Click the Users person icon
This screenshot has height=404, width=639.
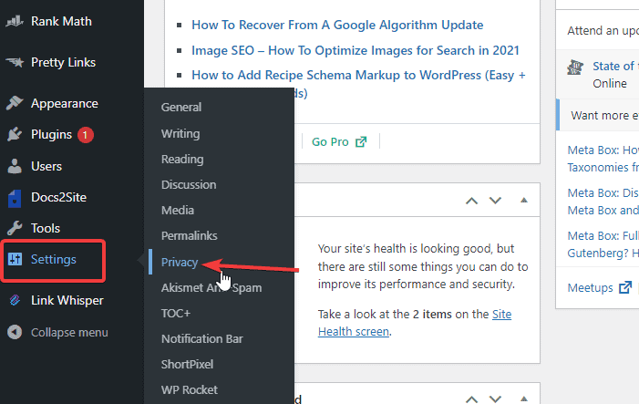coord(15,166)
